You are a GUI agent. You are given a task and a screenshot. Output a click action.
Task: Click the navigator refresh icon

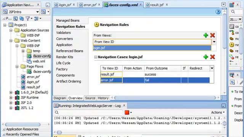tap(21, 19)
